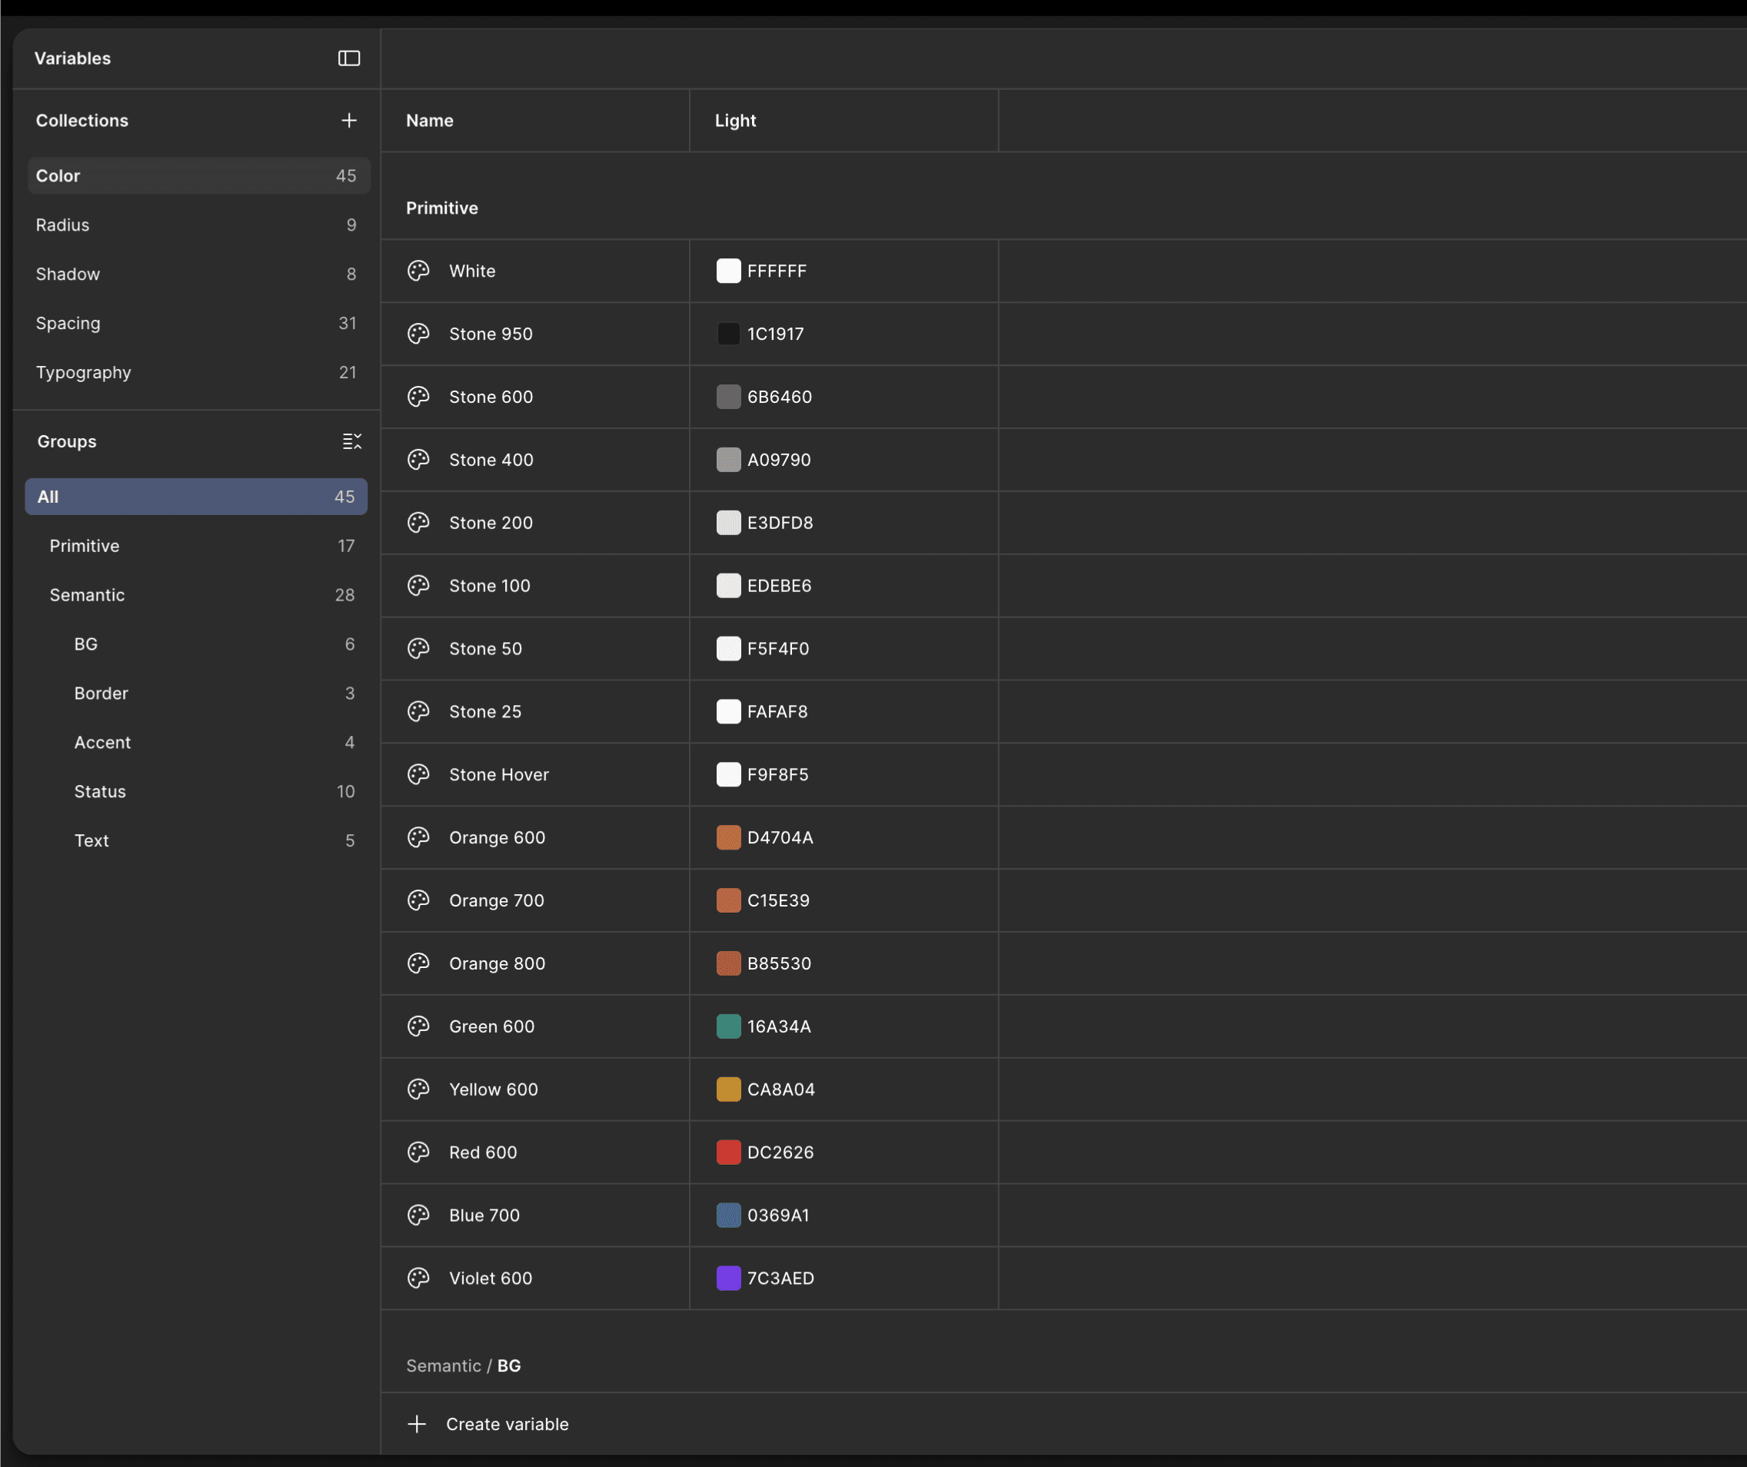This screenshot has width=1747, height=1467.
Task: Select the Stone 400 variable name
Action: [491, 460]
